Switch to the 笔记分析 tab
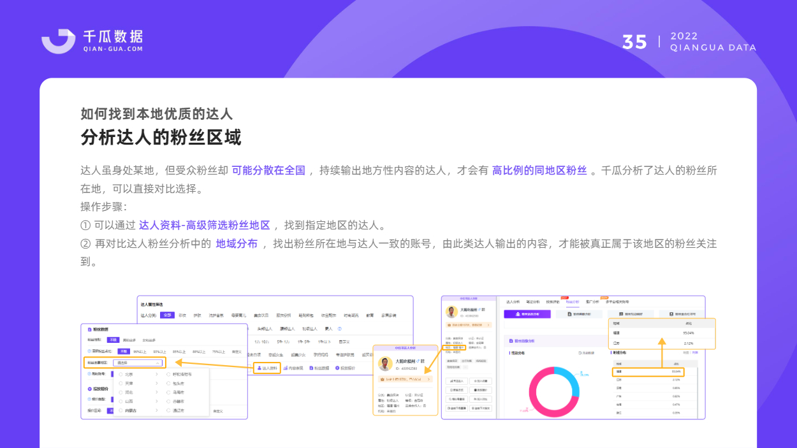This screenshot has width=797, height=448. [533, 302]
